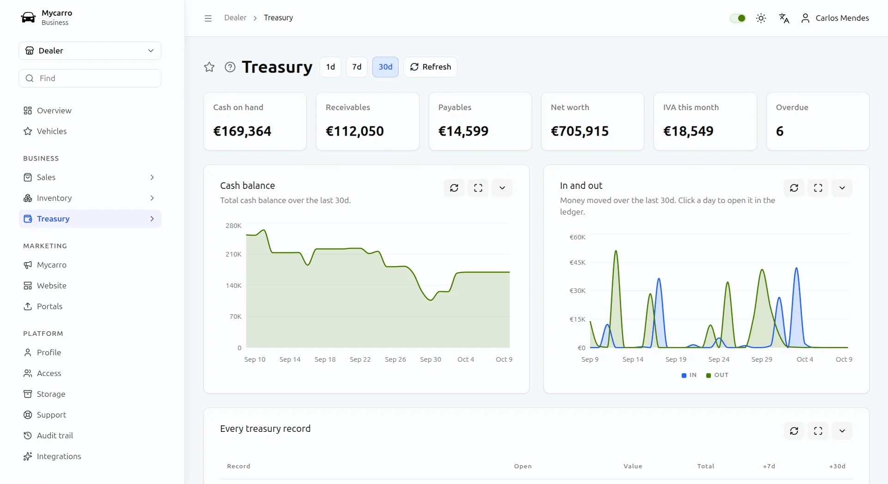Toggle OUT series in chart legend

click(718, 375)
